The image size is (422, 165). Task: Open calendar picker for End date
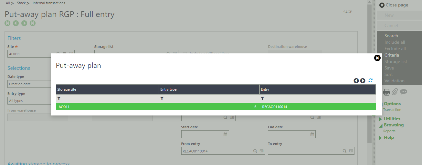click(x=312, y=134)
